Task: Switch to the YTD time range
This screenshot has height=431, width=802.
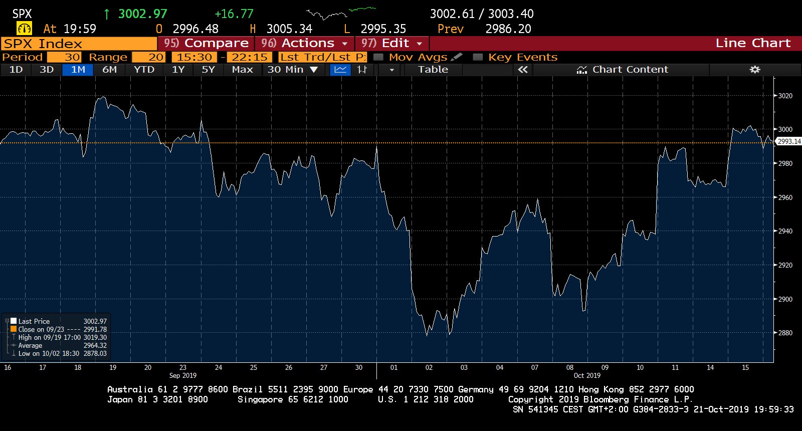Action: (144, 70)
